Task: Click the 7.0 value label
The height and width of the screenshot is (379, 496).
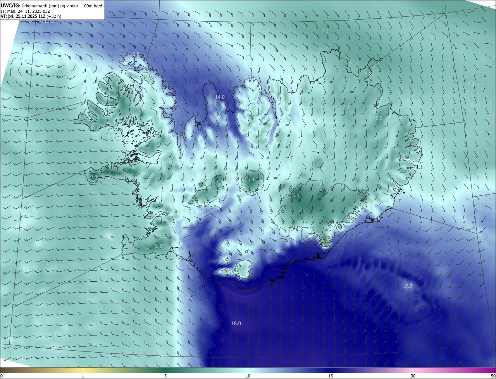Action: point(346,106)
